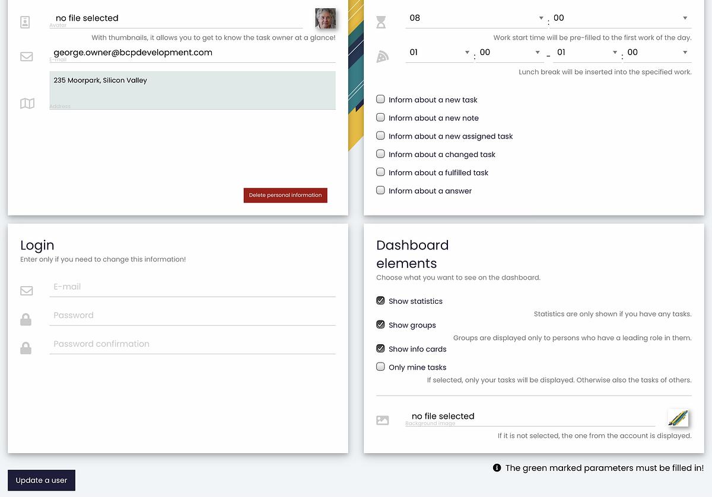This screenshot has width=712, height=497.
Task: Click the Delete personal information button
Action: 285,195
